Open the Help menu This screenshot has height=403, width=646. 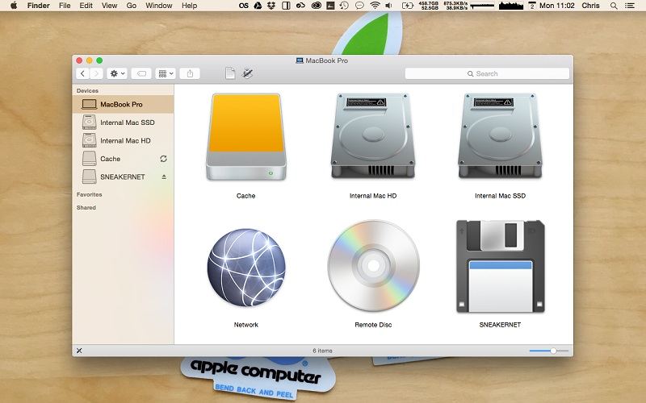coord(189,6)
